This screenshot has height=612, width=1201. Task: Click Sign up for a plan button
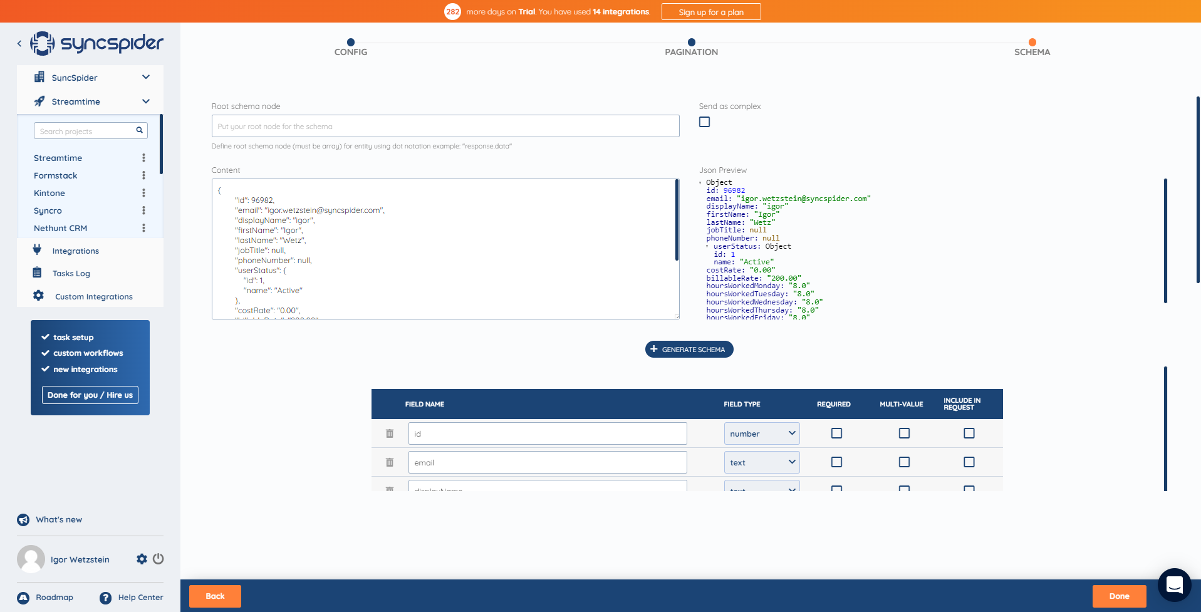711,12
